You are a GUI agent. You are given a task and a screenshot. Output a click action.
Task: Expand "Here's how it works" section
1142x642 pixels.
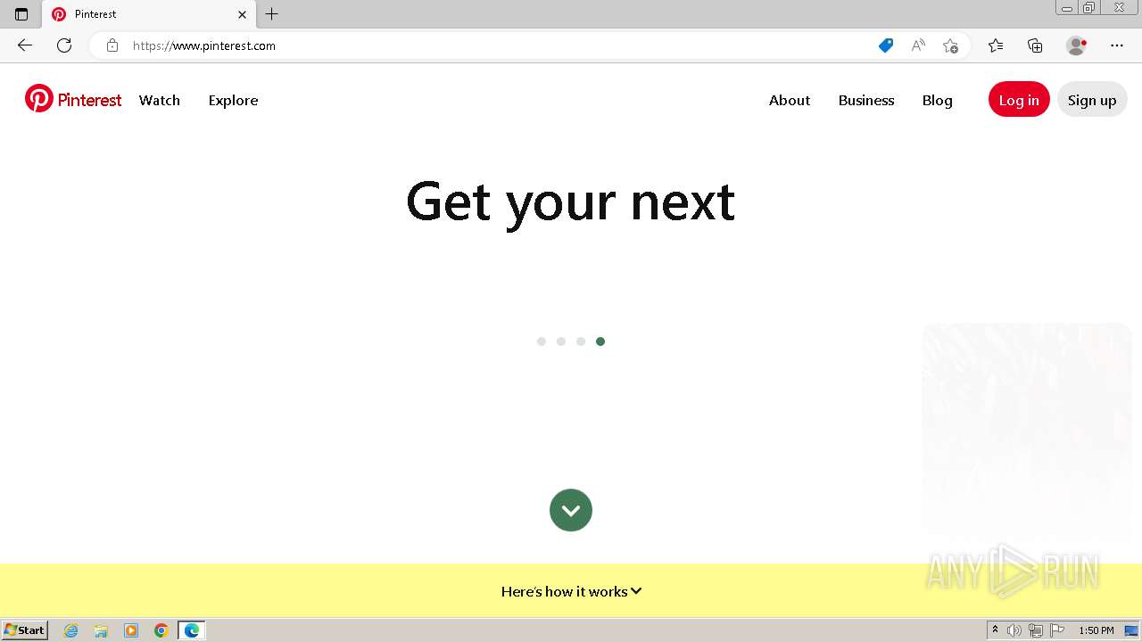pyautogui.click(x=571, y=591)
